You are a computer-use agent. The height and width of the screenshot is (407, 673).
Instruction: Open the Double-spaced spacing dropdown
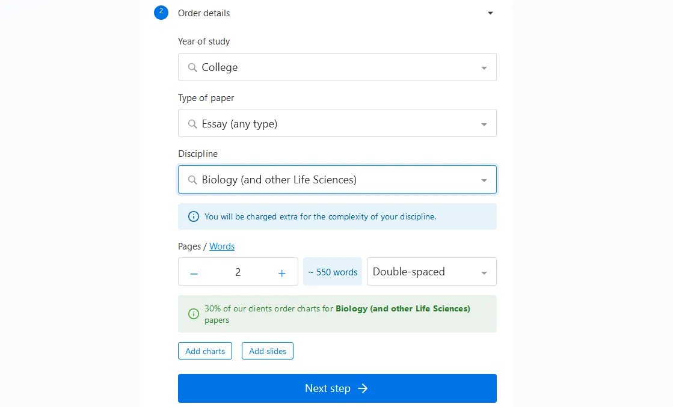pyautogui.click(x=431, y=272)
